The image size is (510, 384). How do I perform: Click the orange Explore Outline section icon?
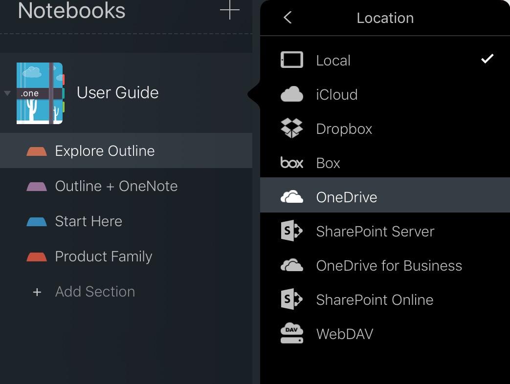(x=36, y=151)
